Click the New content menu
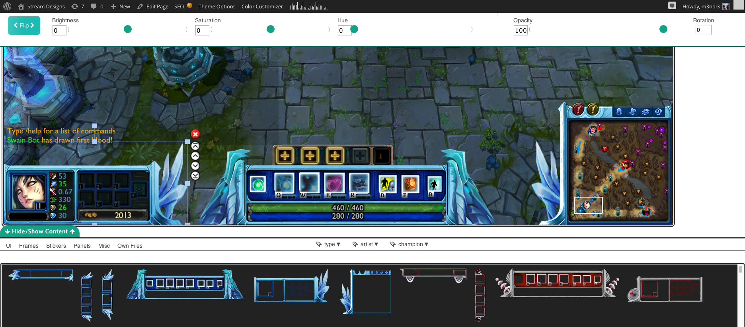 point(120,6)
